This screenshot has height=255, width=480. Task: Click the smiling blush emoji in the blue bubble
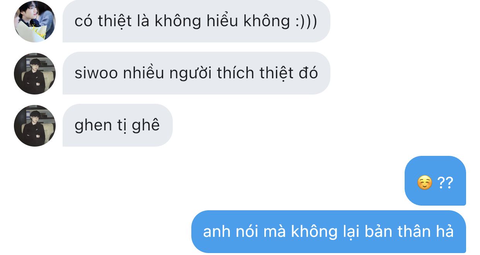[x=425, y=182]
